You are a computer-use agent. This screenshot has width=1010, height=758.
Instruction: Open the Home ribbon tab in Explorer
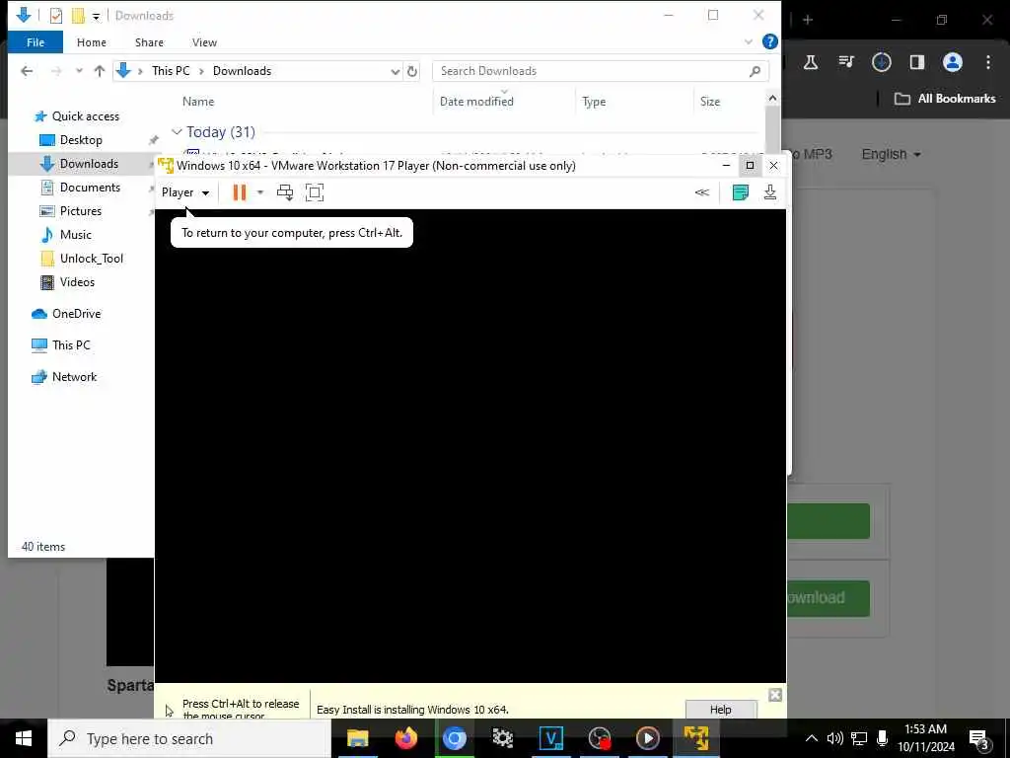tap(92, 42)
